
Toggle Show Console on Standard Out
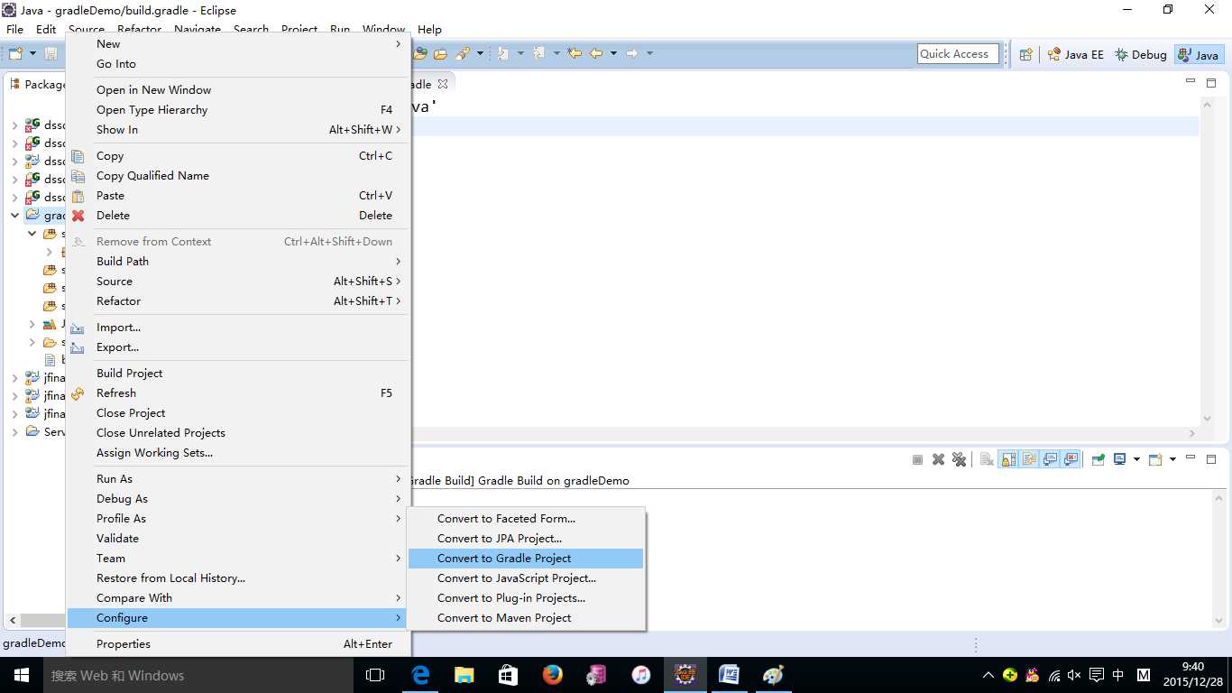pyautogui.click(x=1050, y=459)
